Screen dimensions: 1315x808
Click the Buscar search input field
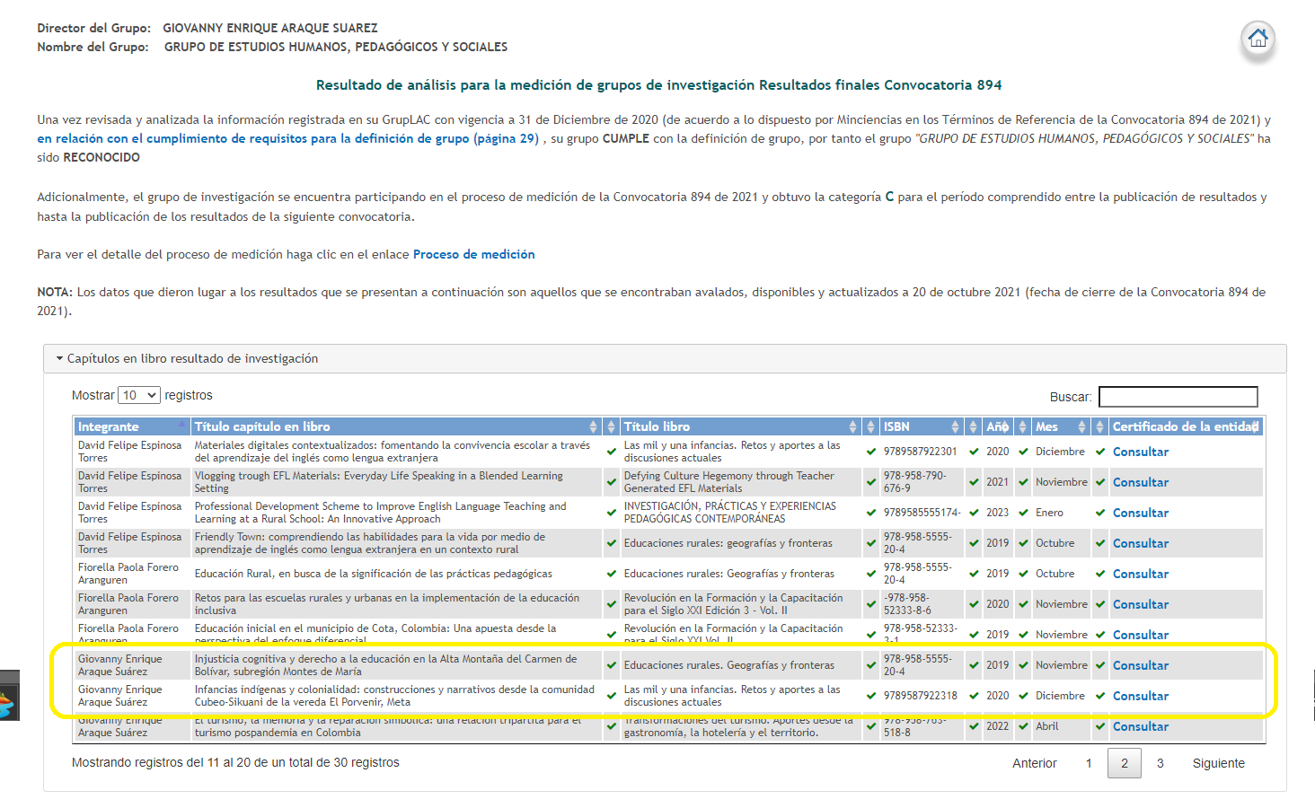pyautogui.click(x=1178, y=397)
